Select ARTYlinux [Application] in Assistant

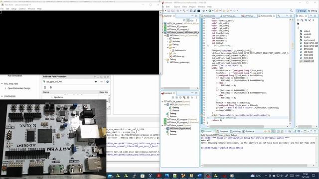[180, 128]
